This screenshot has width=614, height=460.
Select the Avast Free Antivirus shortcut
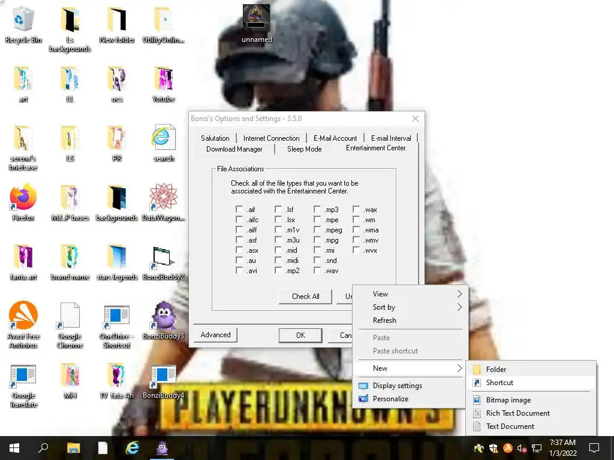(x=23, y=325)
